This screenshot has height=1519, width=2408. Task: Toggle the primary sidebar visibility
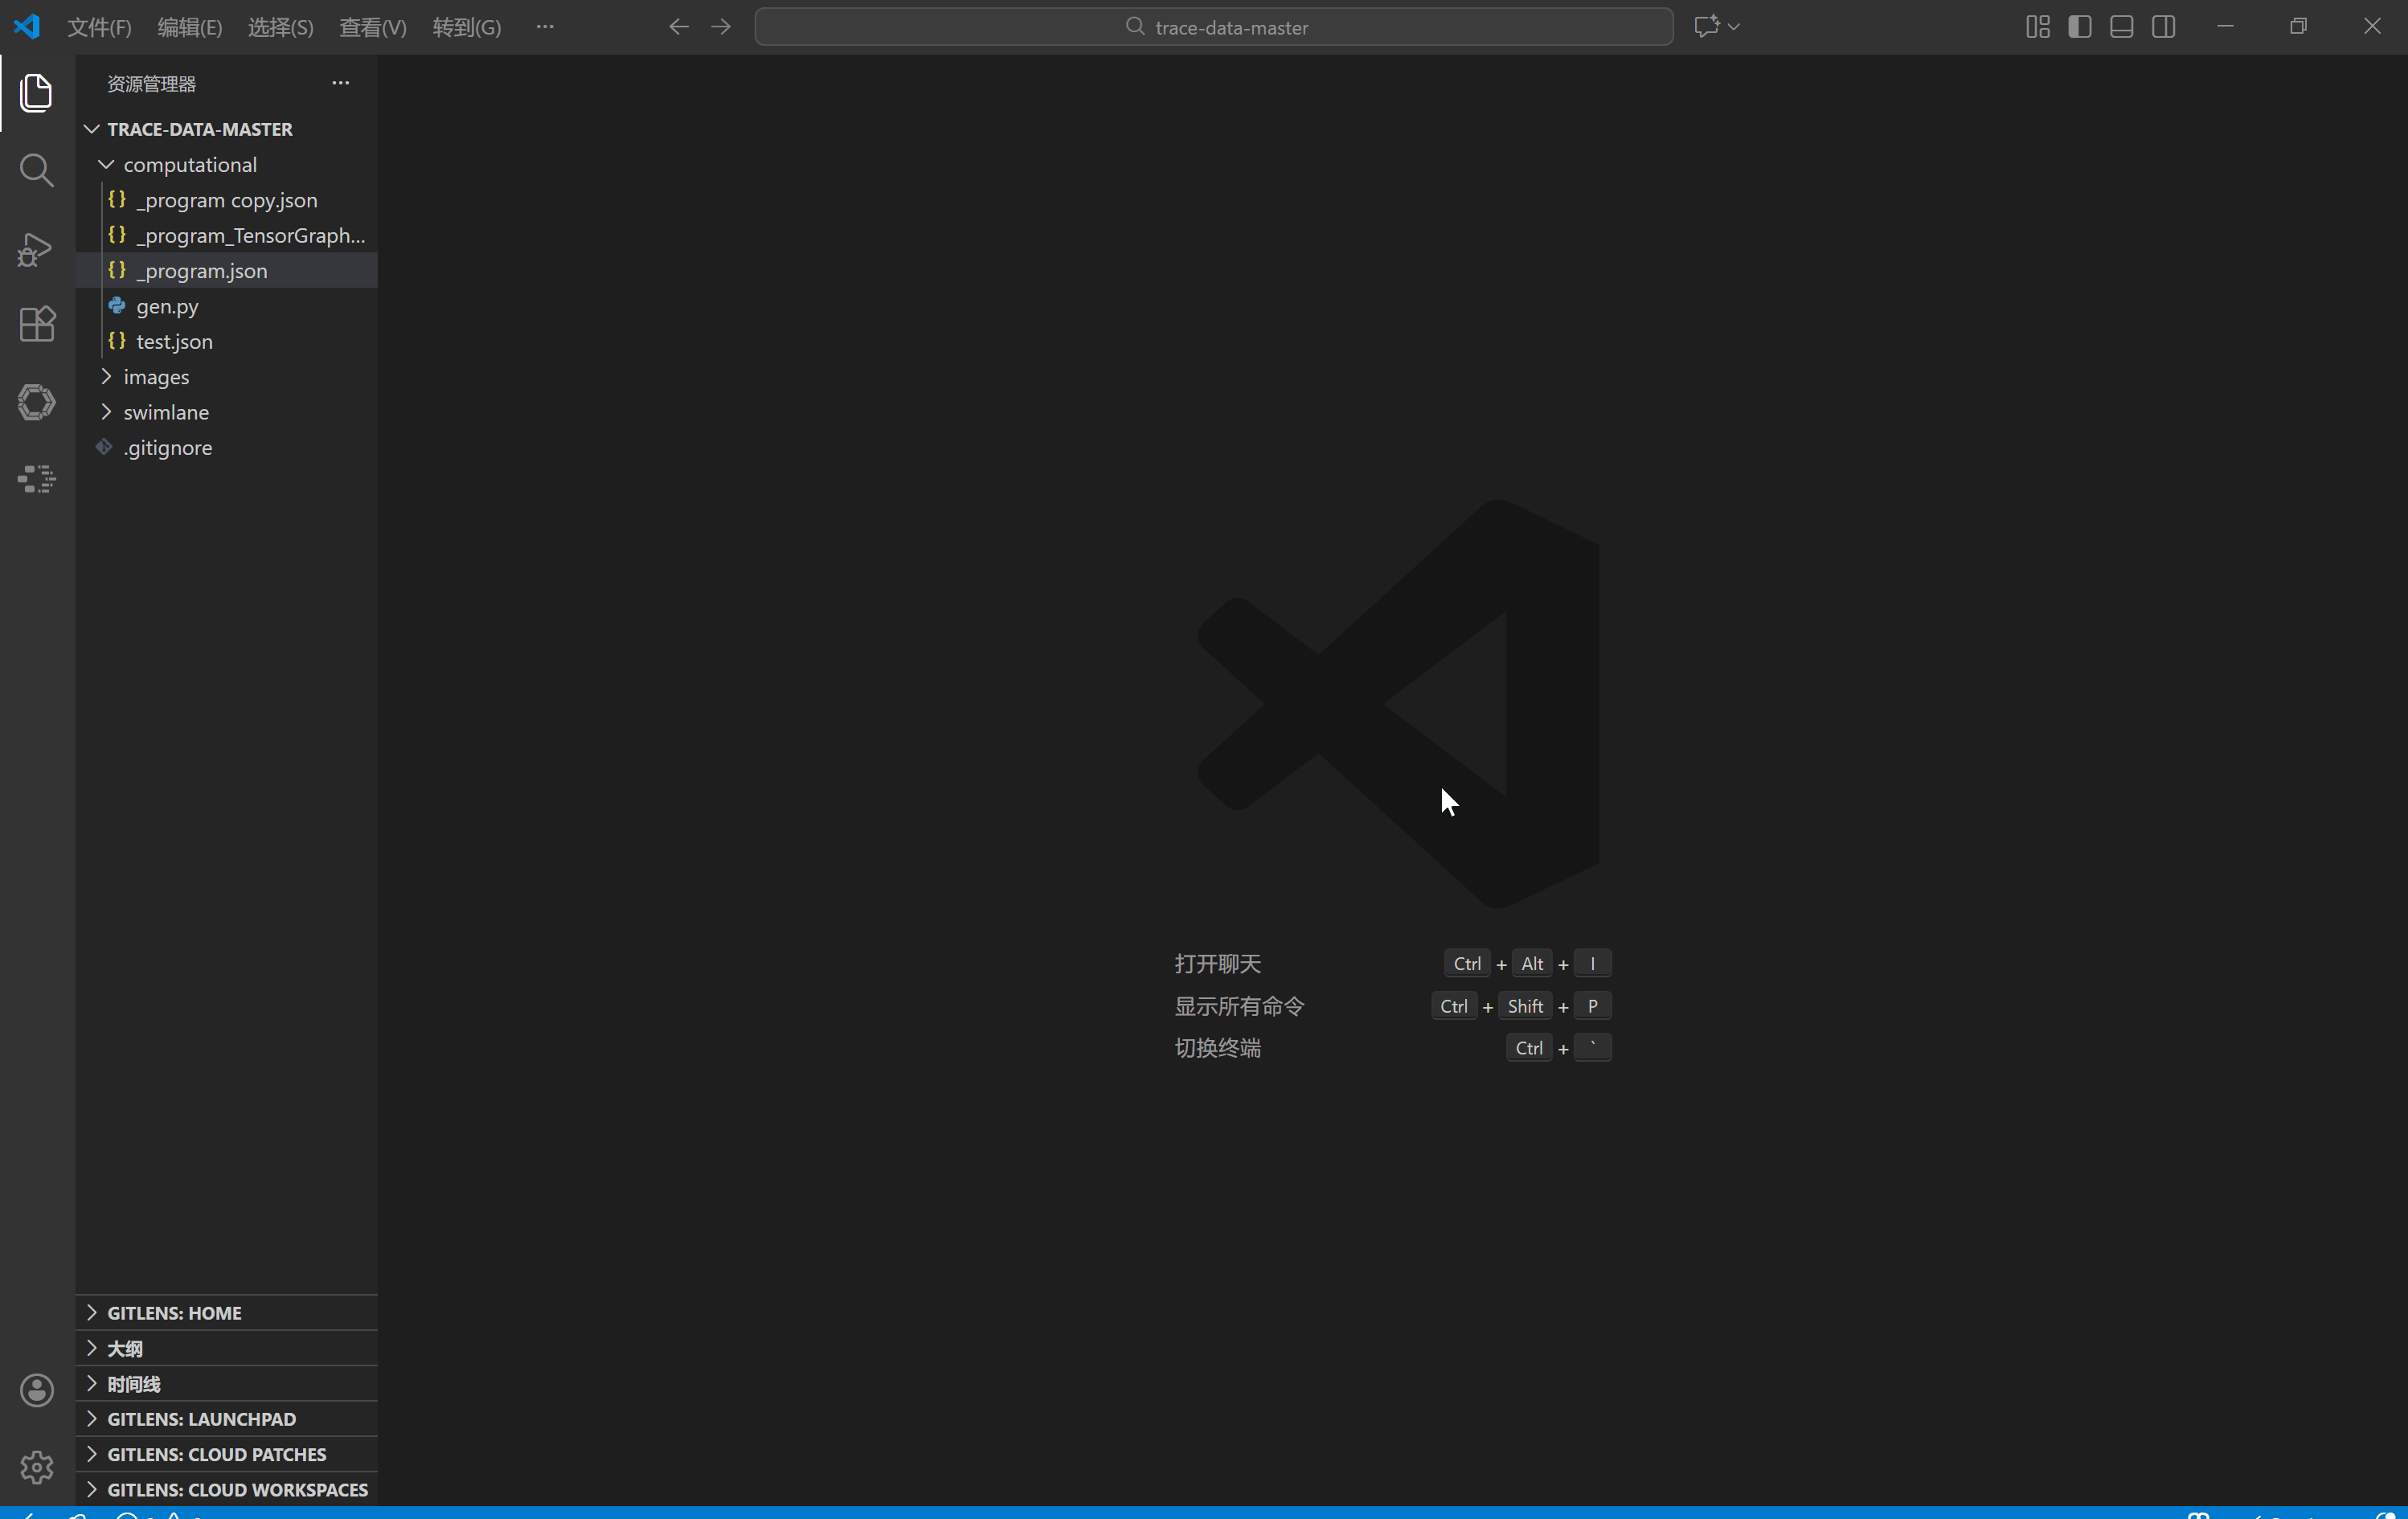[x=2079, y=27]
